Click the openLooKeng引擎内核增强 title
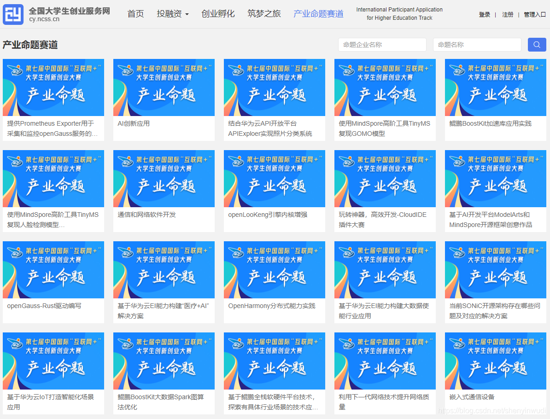This screenshot has width=550, height=419. [x=268, y=215]
